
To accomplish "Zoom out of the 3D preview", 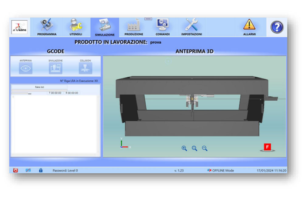I will (x=205, y=148).
